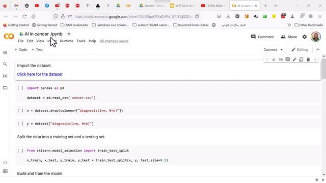Viewport: 326px width, 183px height.
Task: Open code snippets icon in left sidebar
Action: pos(5,163)
